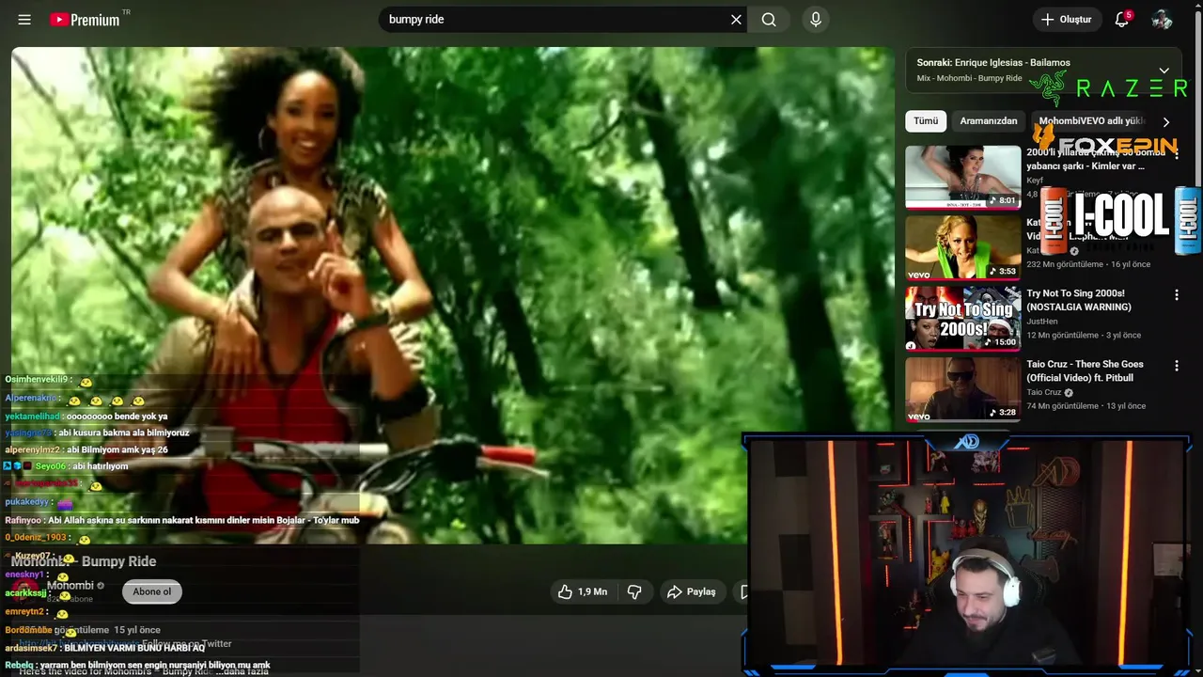Open Taio Cruz channel name

(1044, 392)
